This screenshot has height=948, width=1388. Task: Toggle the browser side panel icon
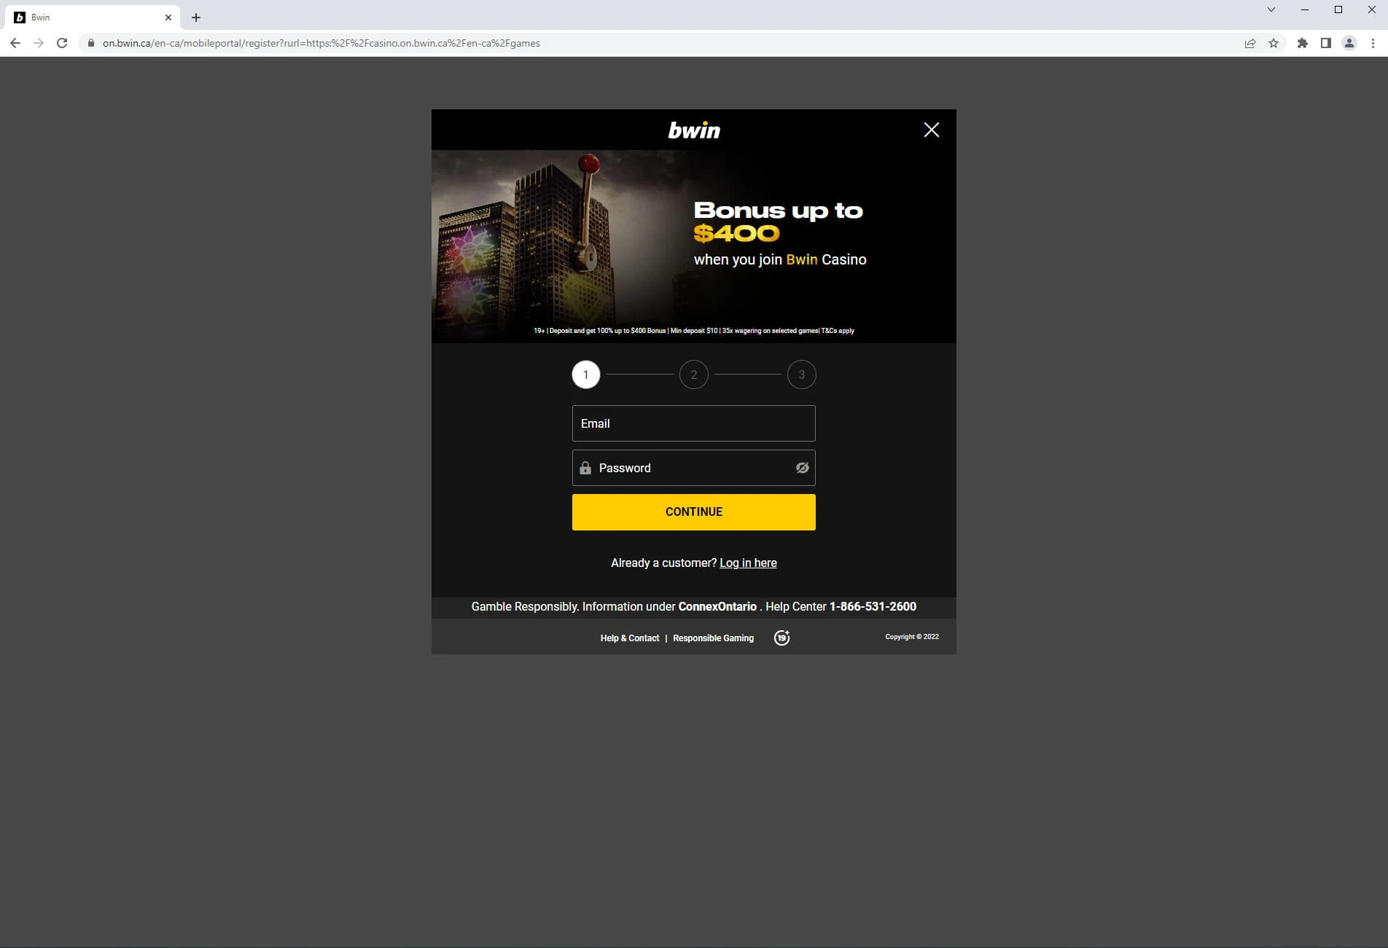[x=1326, y=43]
